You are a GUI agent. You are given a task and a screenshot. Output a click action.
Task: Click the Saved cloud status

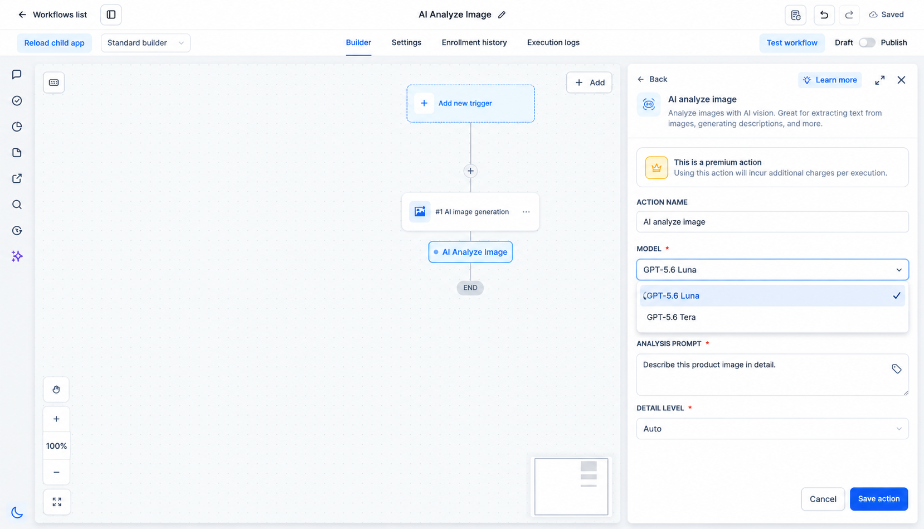tap(886, 14)
